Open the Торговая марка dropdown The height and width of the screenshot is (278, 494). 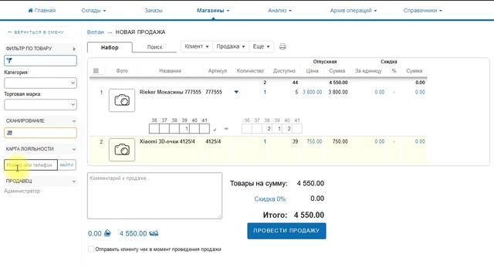[40, 105]
